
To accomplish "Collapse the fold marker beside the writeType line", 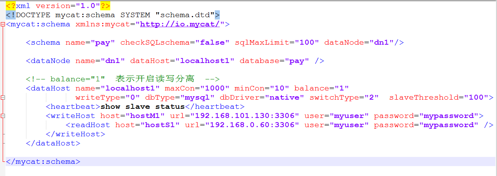I will [3, 98].
